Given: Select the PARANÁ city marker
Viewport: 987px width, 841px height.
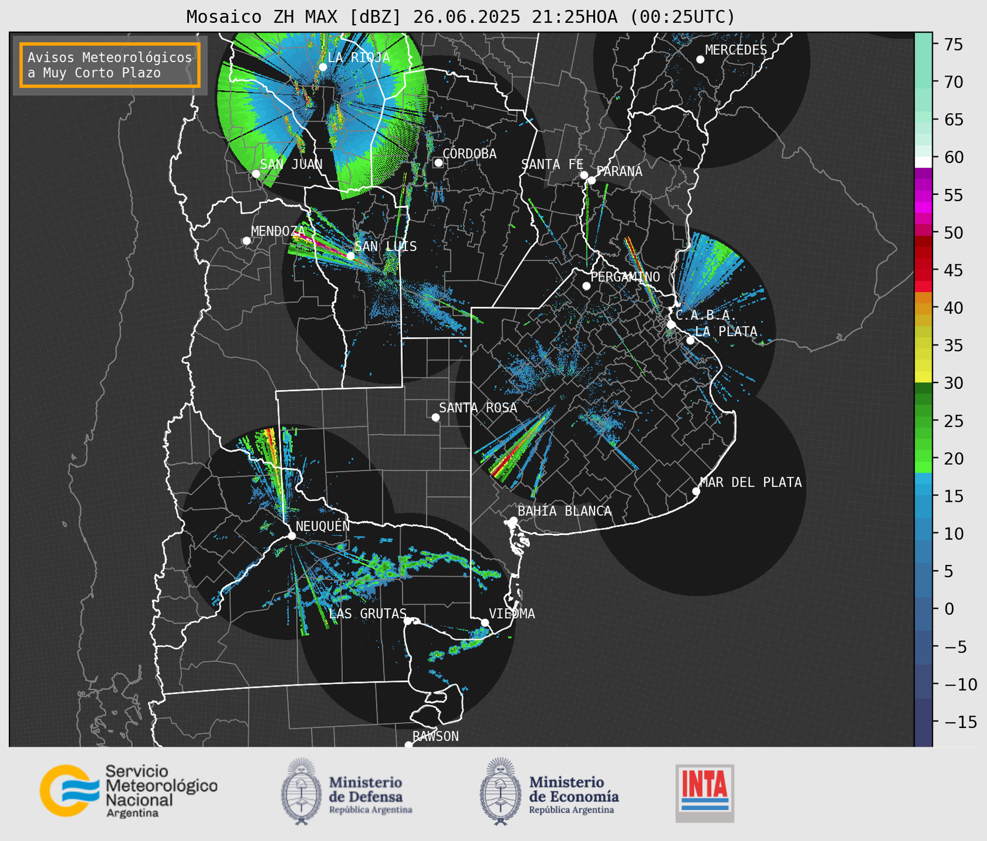Looking at the screenshot, I should (591, 180).
